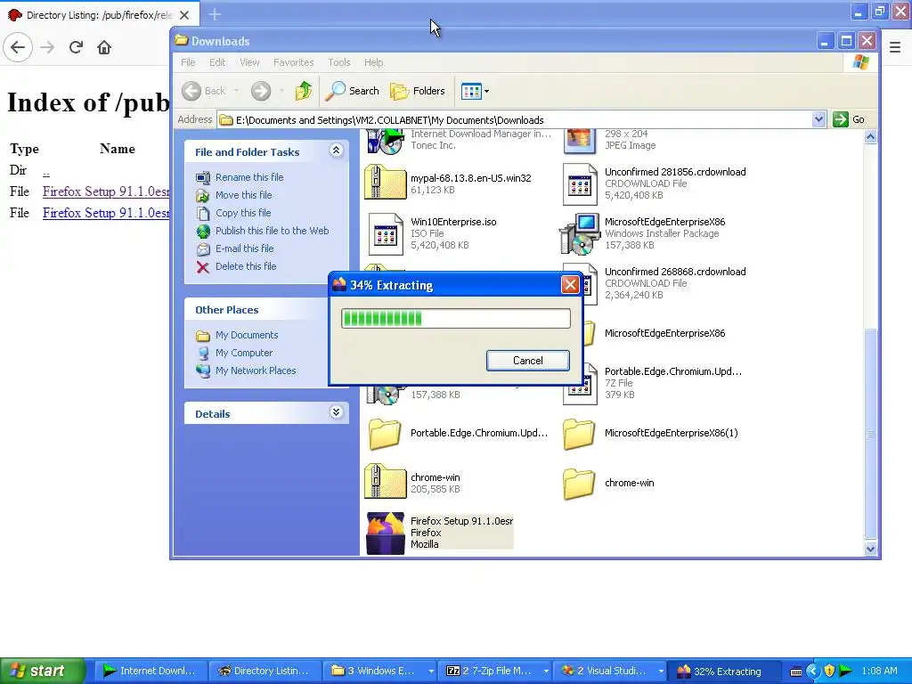Open Search in Downloads window
Screen dimensions: 912x684
point(353,91)
